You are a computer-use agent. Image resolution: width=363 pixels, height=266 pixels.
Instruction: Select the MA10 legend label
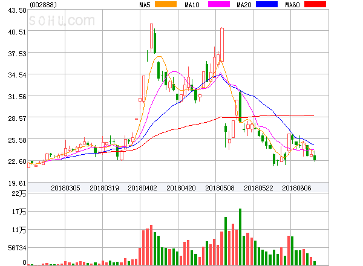point(192,5)
